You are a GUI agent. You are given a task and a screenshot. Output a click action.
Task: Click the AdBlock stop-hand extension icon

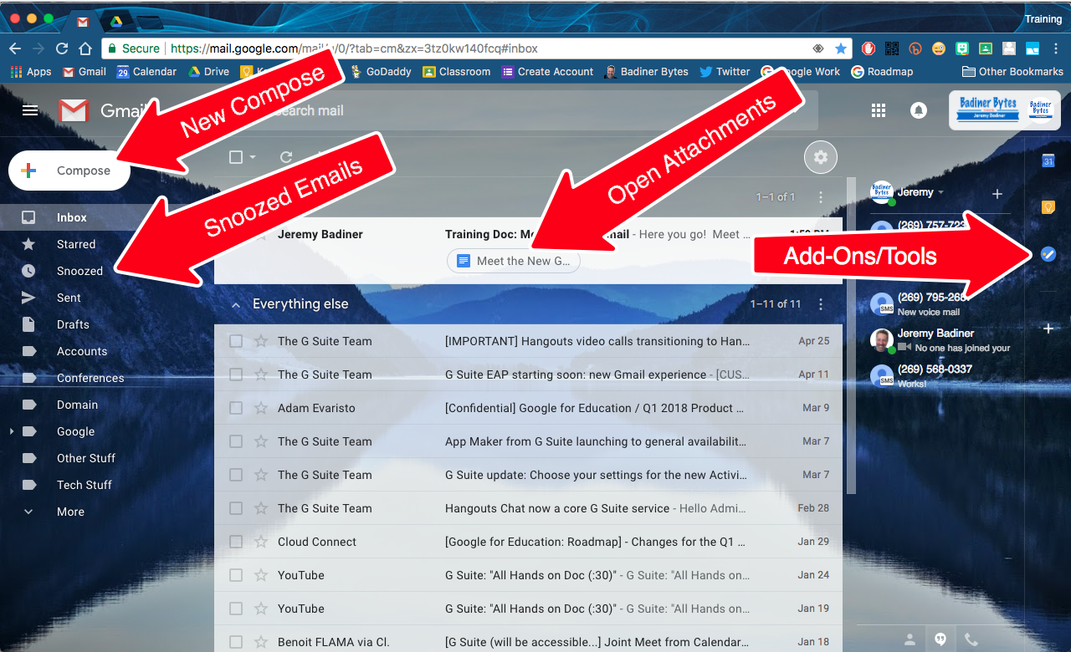869,48
